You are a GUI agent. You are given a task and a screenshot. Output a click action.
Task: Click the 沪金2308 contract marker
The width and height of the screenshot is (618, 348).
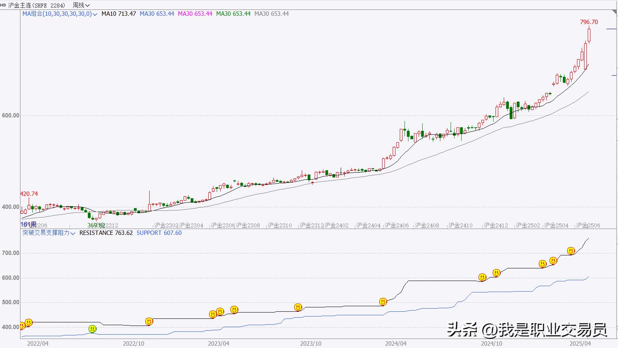click(x=248, y=225)
